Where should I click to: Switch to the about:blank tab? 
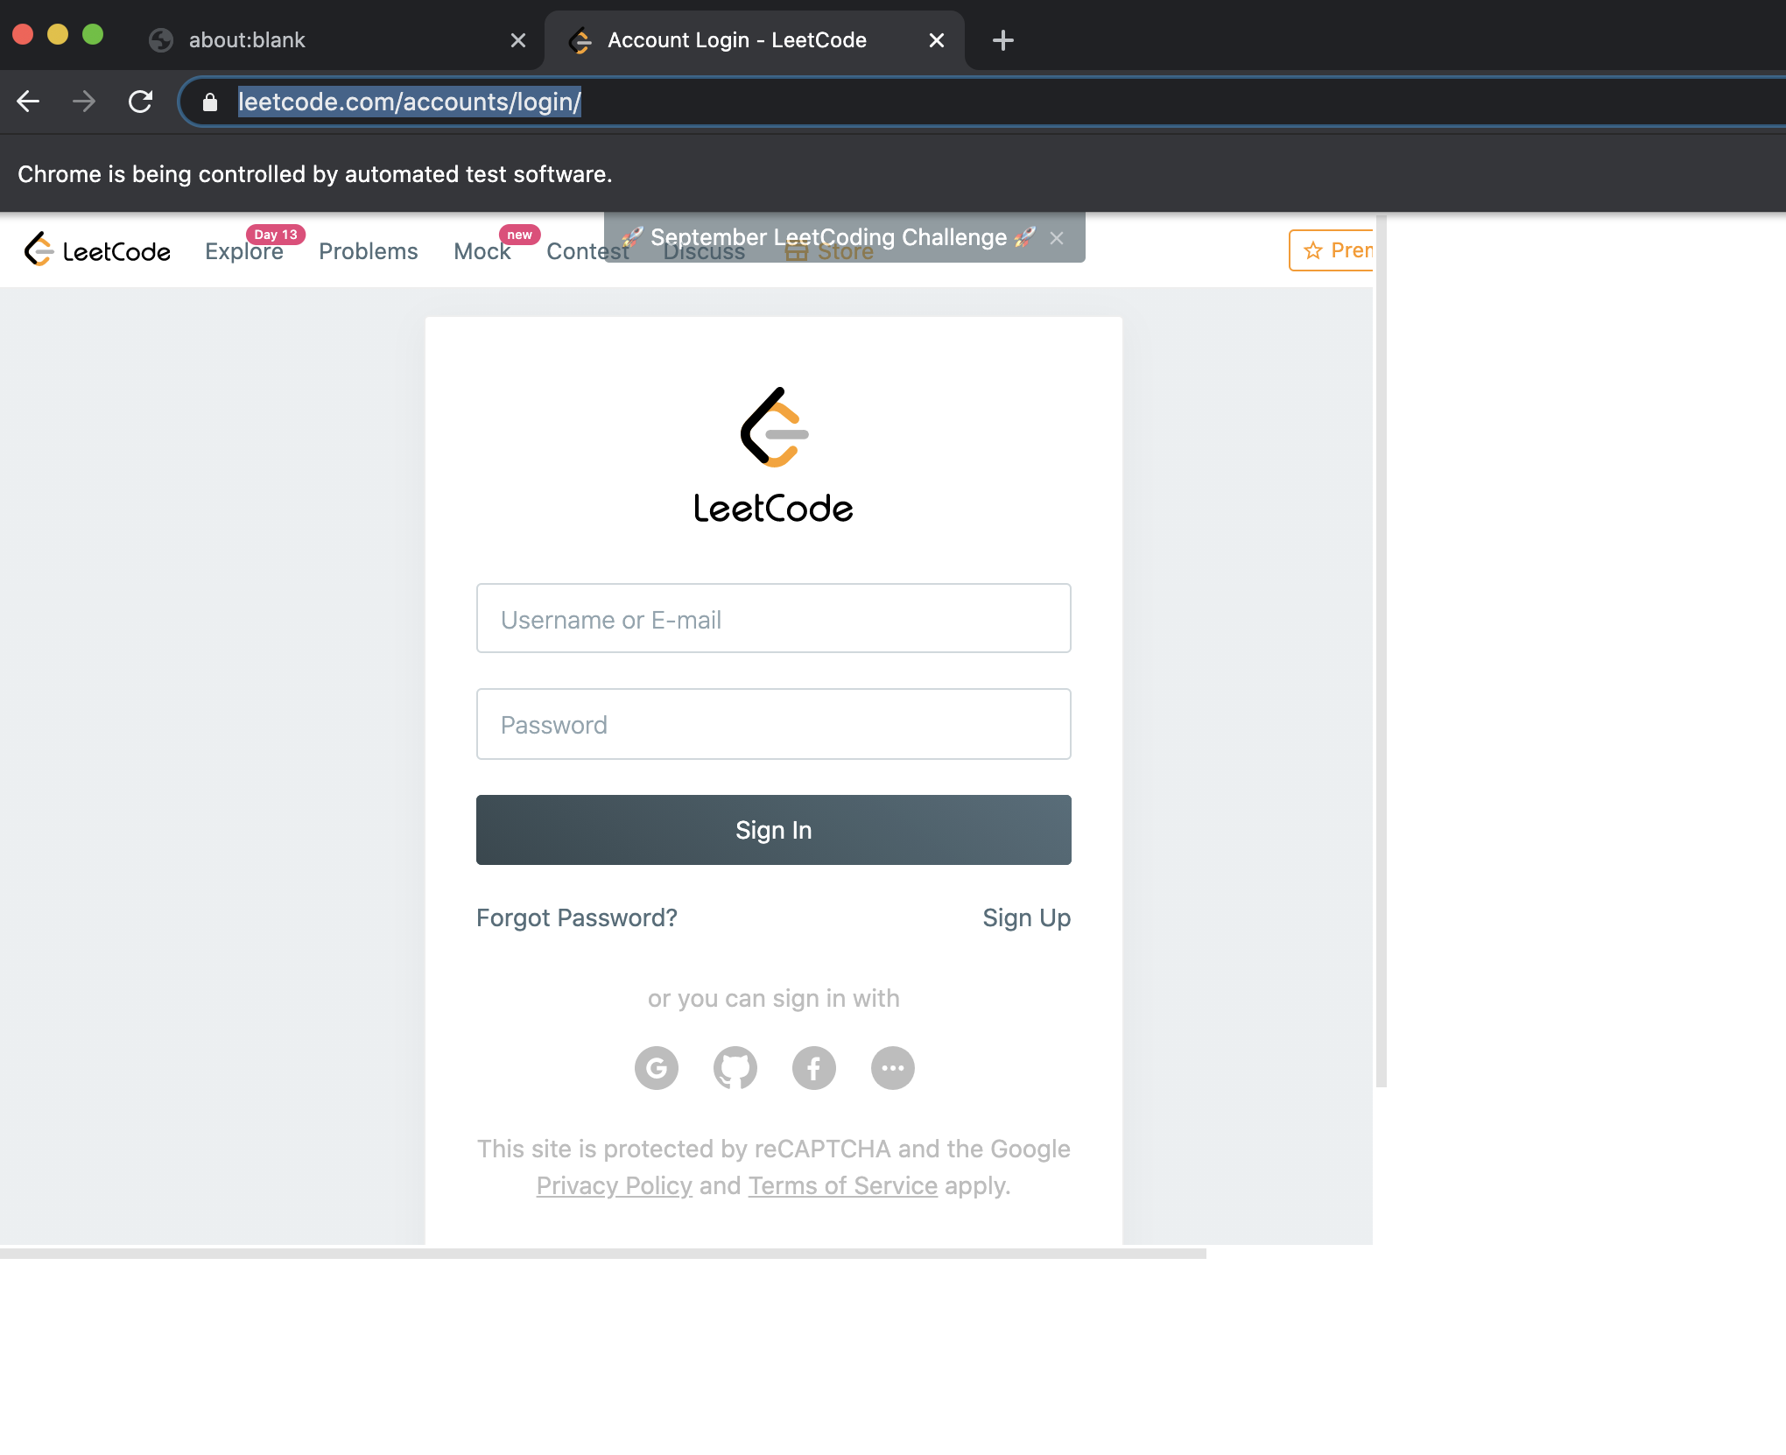247,40
